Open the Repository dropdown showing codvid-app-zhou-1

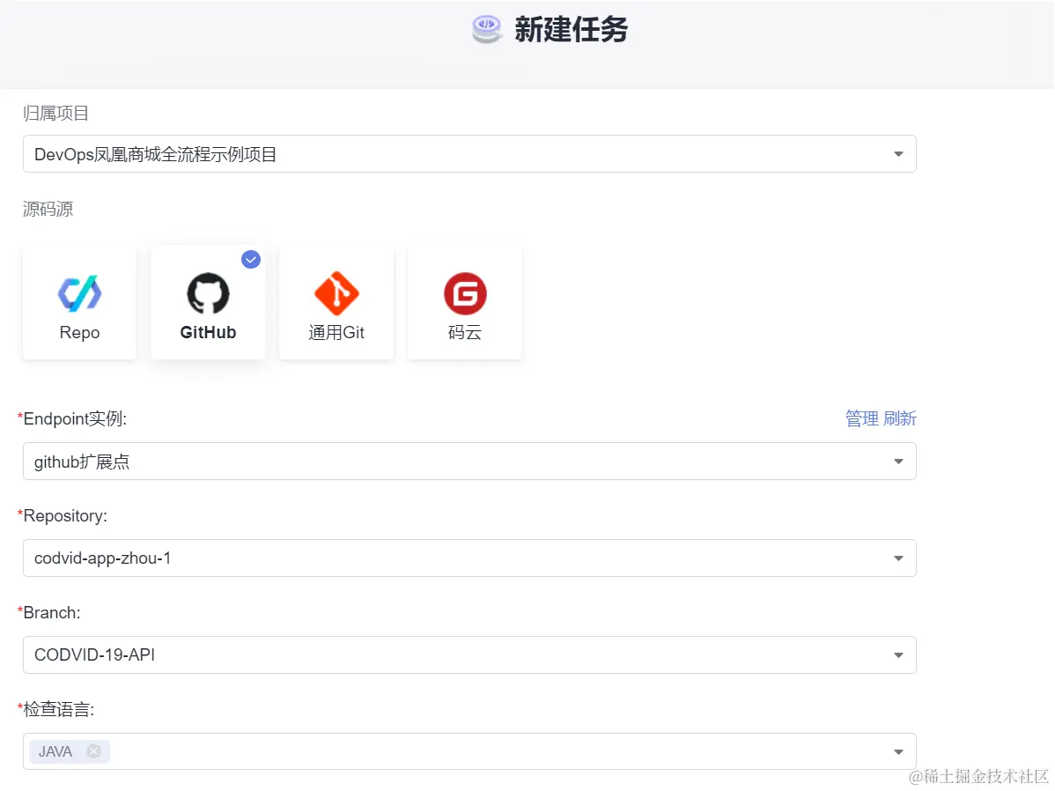click(469, 558)
